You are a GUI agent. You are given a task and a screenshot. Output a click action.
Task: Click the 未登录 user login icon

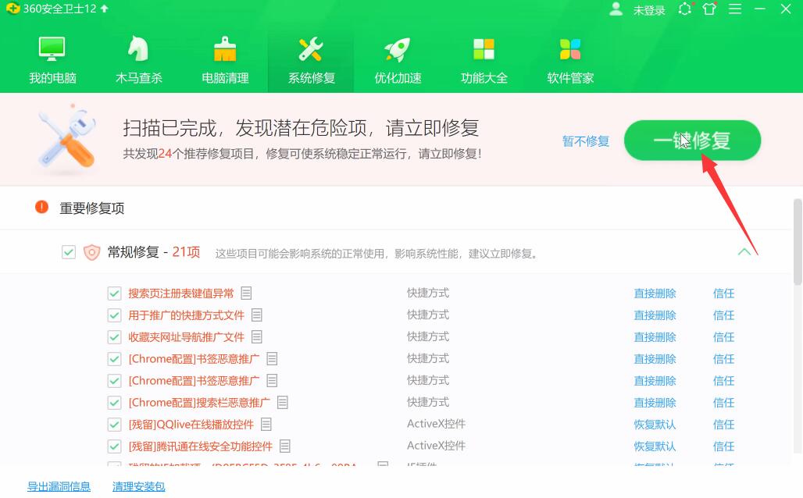[616, 9]
